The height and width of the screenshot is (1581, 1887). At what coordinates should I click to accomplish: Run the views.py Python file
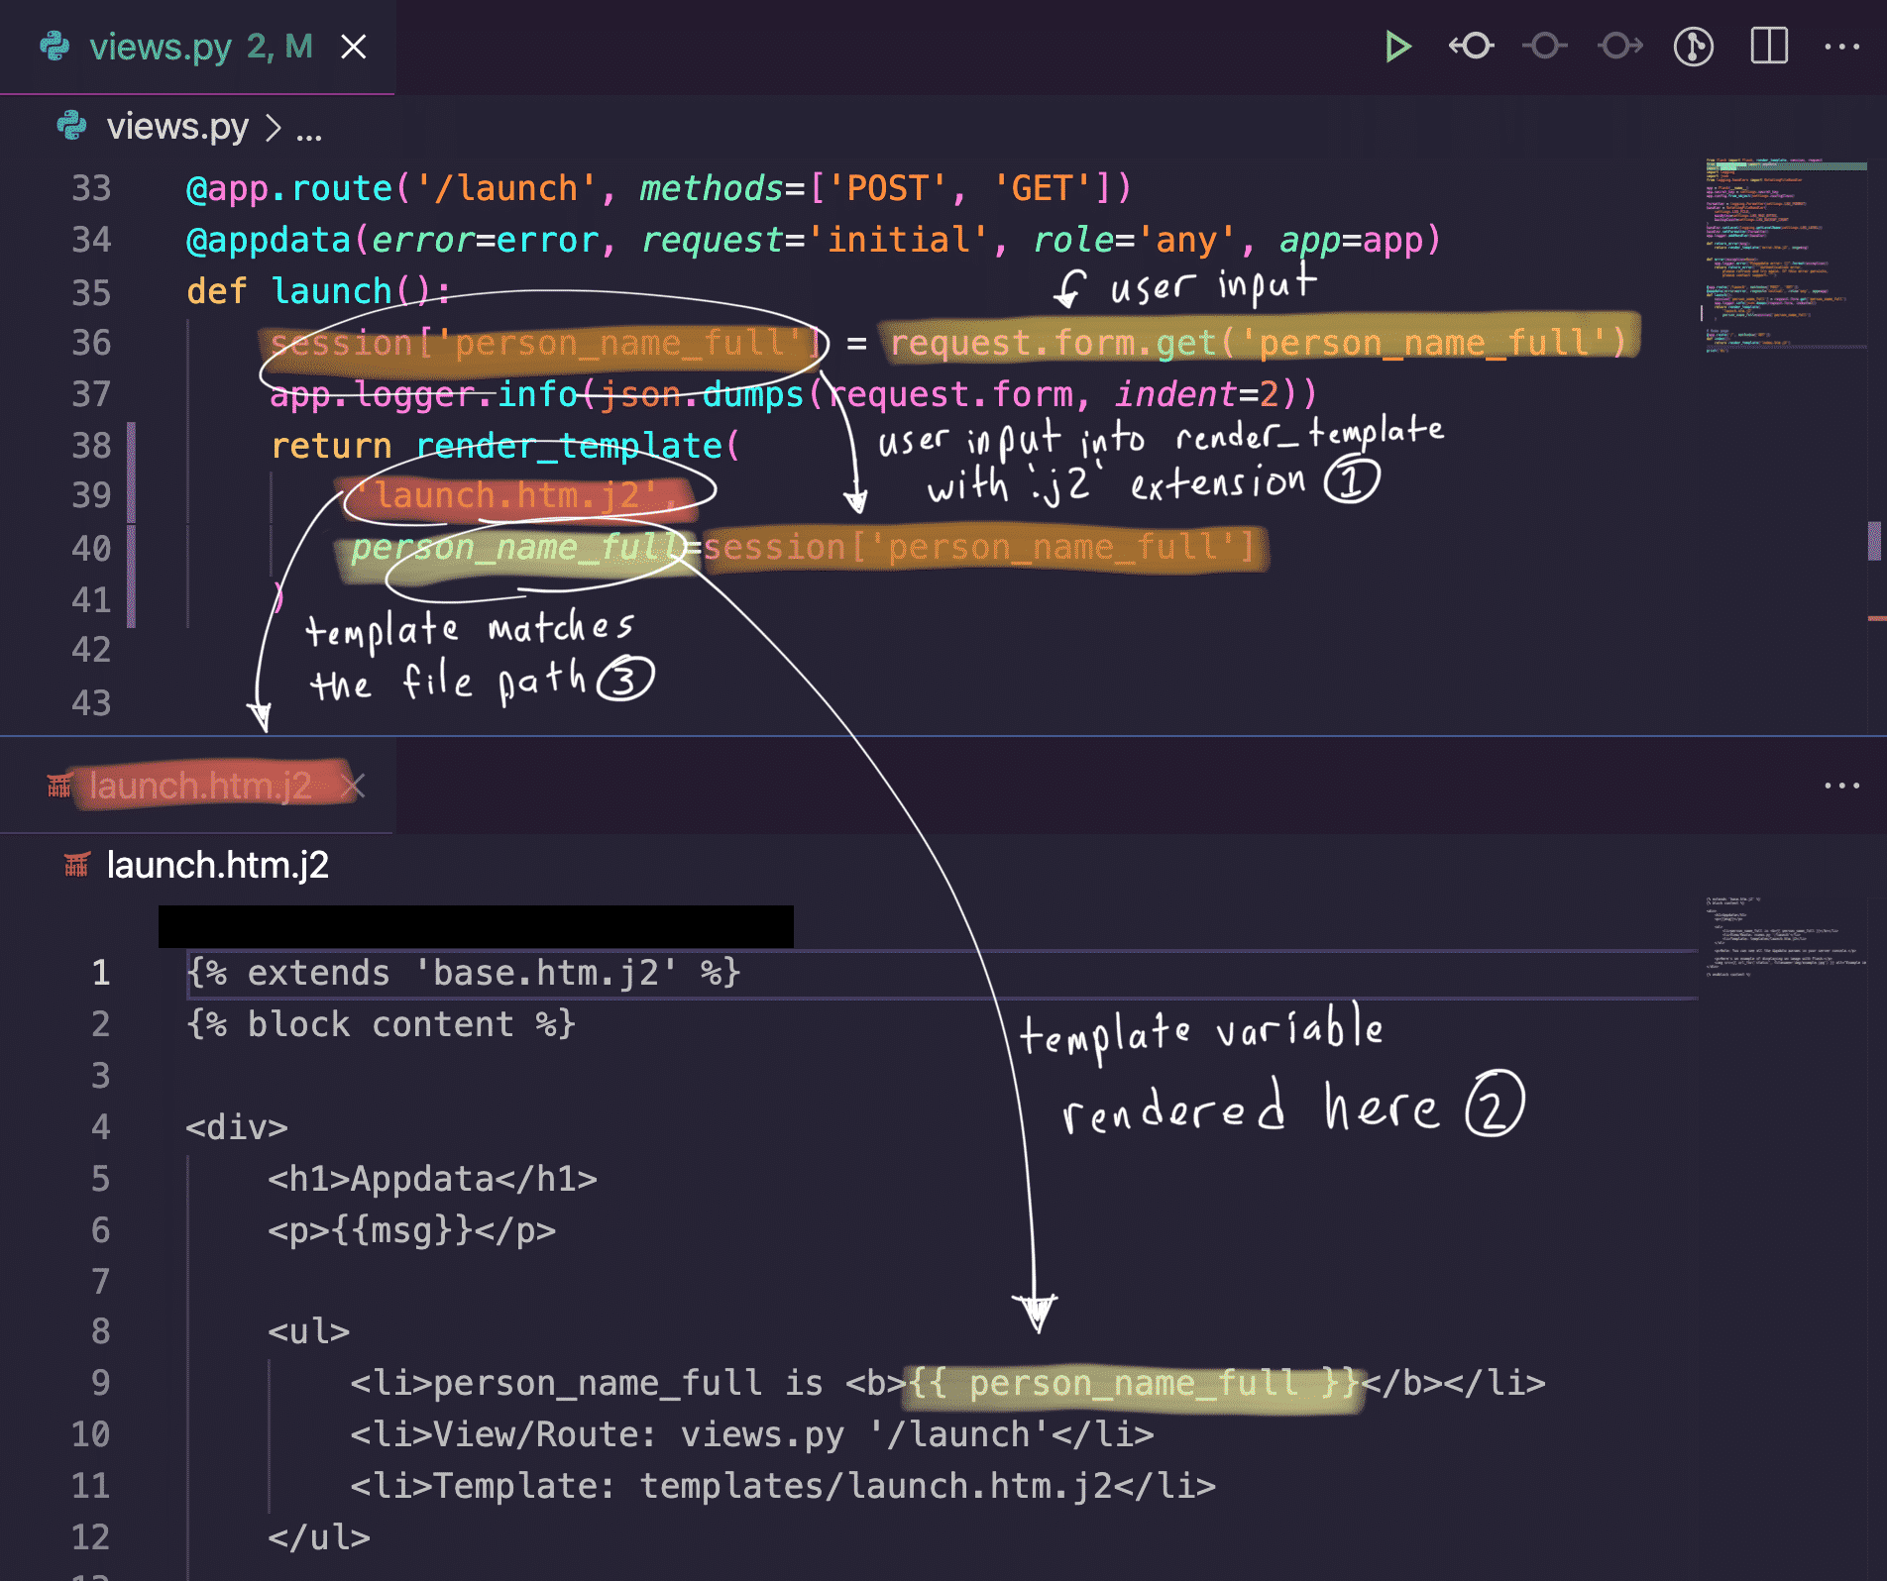pos(1397,47)
